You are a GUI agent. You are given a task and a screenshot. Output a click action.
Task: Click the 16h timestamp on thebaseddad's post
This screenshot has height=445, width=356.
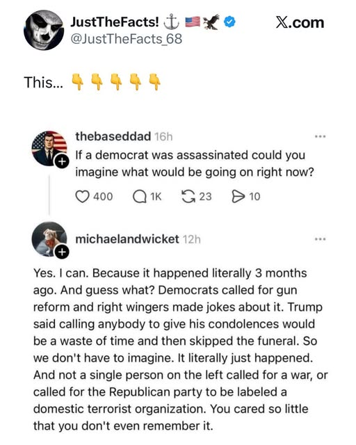coord(163,137)
